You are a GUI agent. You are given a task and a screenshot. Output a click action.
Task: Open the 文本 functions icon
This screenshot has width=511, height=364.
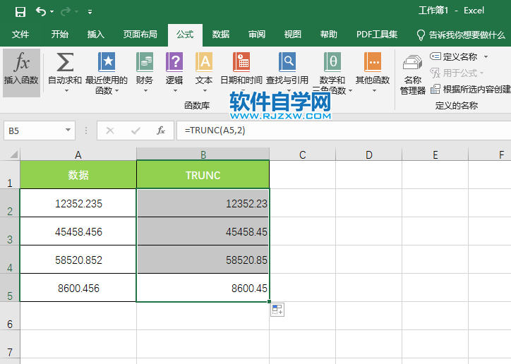coord(204,62)
